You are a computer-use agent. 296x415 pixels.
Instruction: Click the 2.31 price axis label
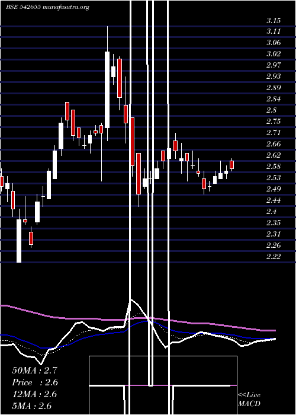274,234
